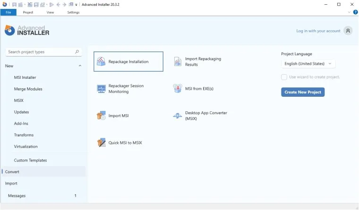Select the Convert category in sidebar
This screenshot has height=210, width=359.
pyautogui.click(x=43, y=172)
